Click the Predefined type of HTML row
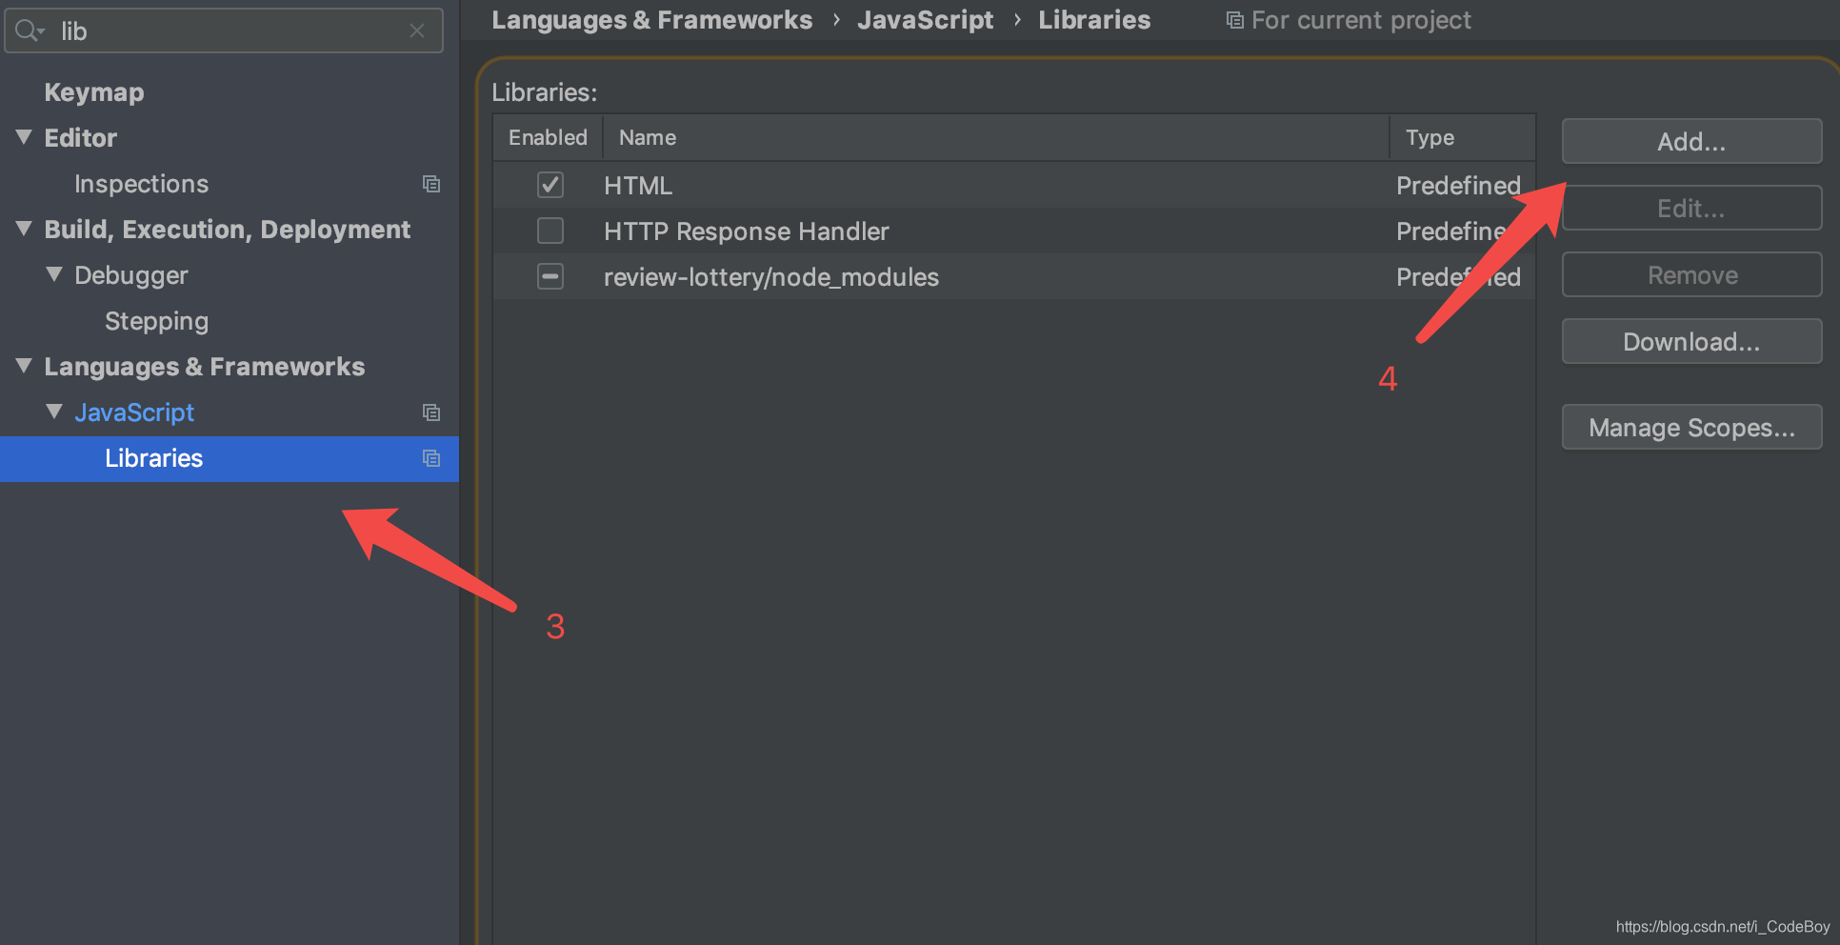 click(1458, 186)
